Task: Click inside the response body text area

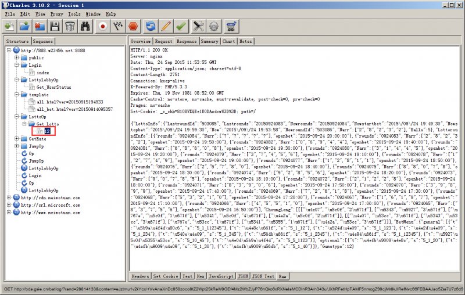Action: [295, 158]
